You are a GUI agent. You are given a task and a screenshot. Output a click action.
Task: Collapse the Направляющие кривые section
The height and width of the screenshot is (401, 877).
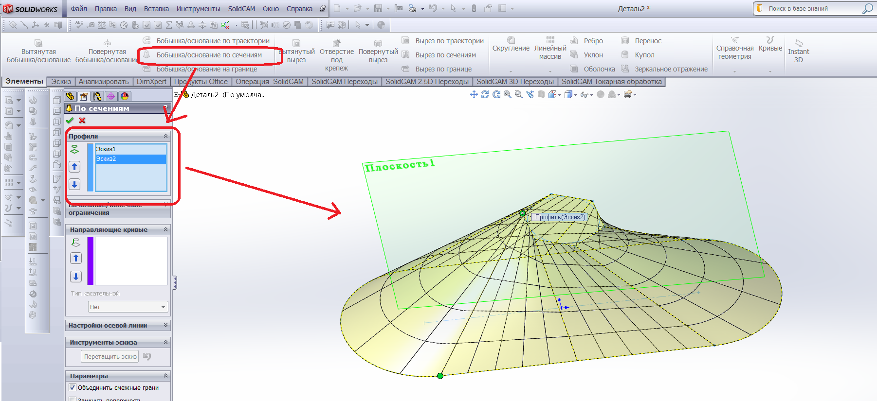(x=165, y=229)
